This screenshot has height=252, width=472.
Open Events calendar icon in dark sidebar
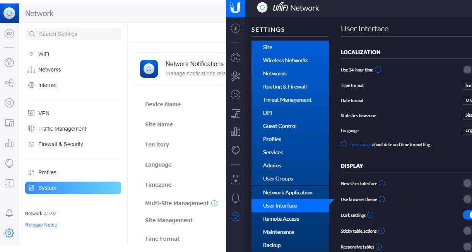point(236,180)
